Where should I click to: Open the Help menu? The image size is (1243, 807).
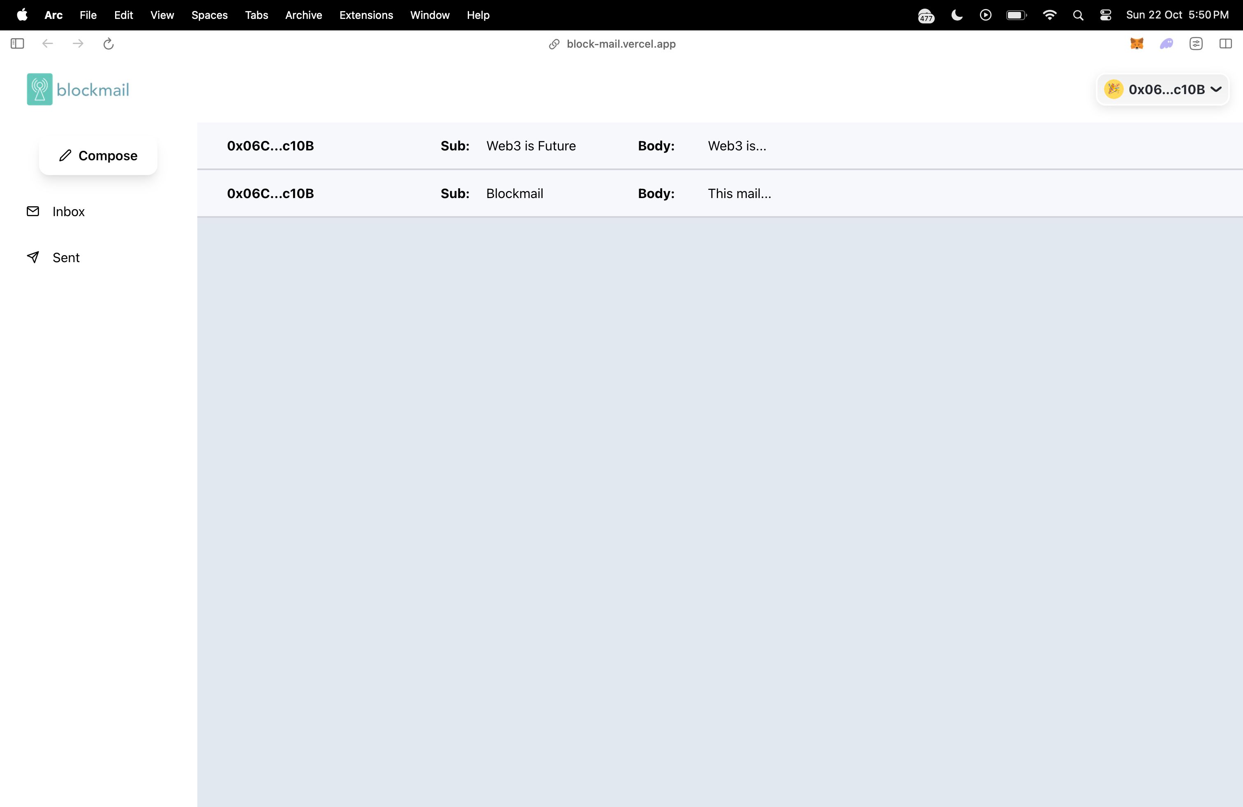tap(478, 15)
